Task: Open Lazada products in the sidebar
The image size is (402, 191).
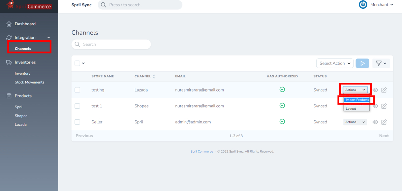Action: tap(21, 124)
